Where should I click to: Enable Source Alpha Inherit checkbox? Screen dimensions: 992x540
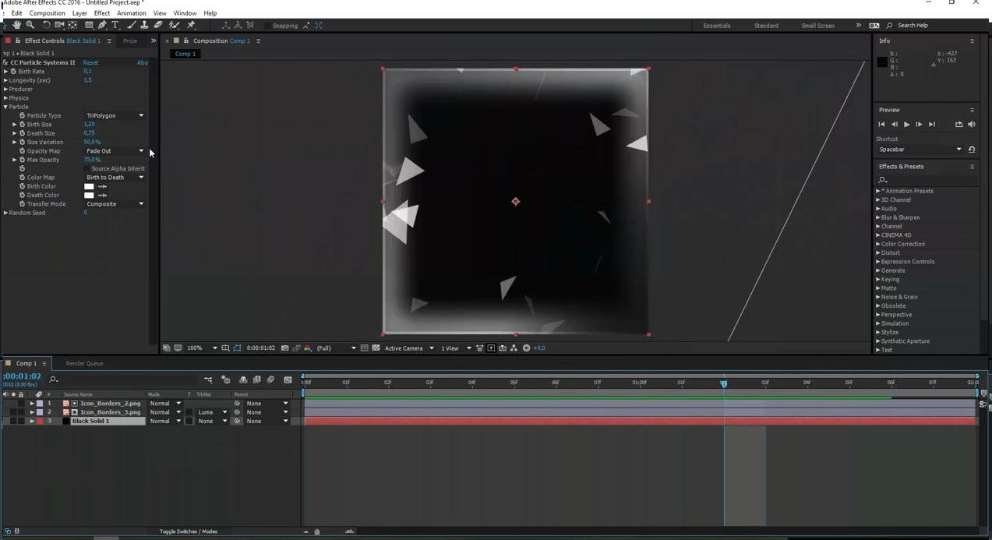[x=86, y=168]
